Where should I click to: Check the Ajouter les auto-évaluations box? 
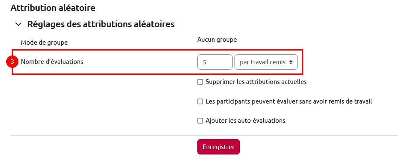200,121
